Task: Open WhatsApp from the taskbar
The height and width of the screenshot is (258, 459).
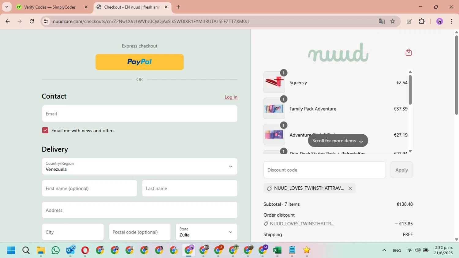Action: [56, 250]
